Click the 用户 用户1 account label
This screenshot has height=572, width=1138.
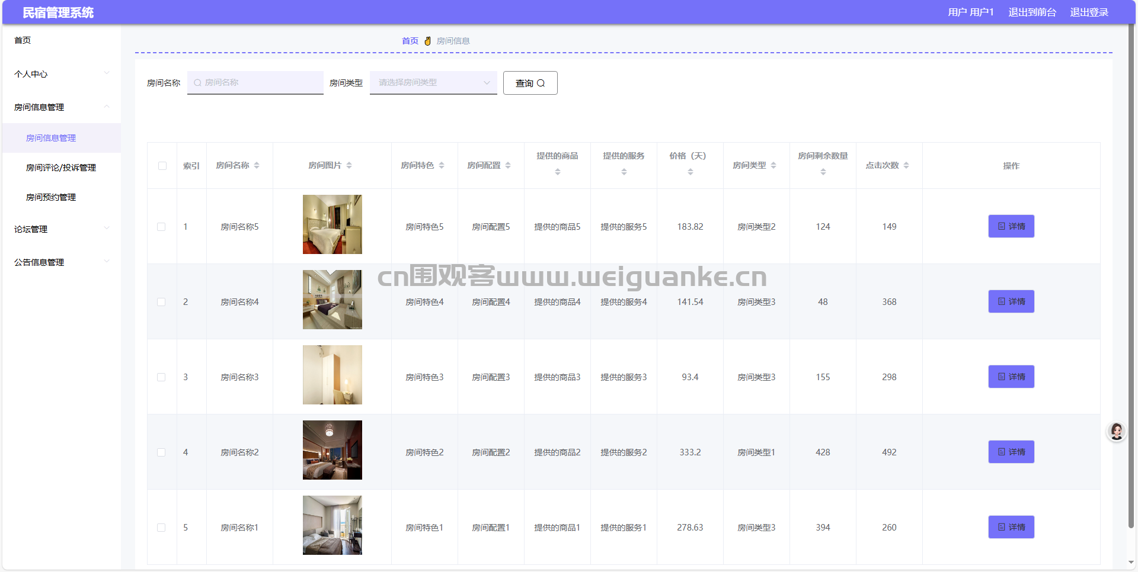[970, 12]
